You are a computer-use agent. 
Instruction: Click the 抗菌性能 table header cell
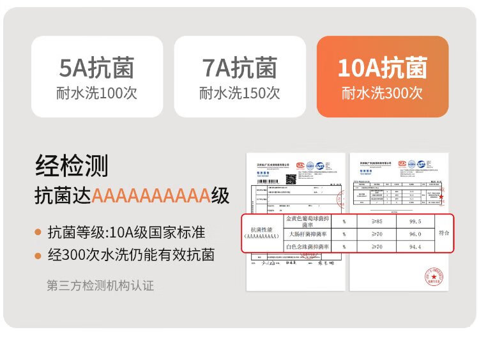tap(262, 234)
